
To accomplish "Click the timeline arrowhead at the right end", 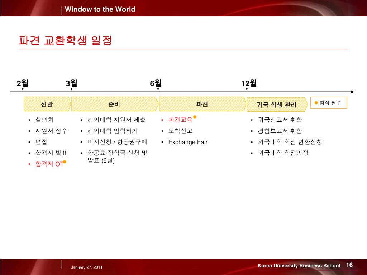I will click(352, 92).
